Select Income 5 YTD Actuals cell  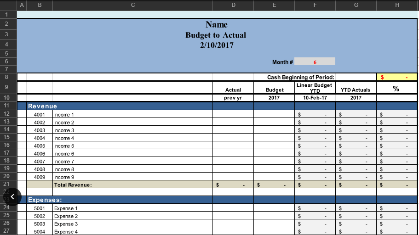click(x=356, y=146)
